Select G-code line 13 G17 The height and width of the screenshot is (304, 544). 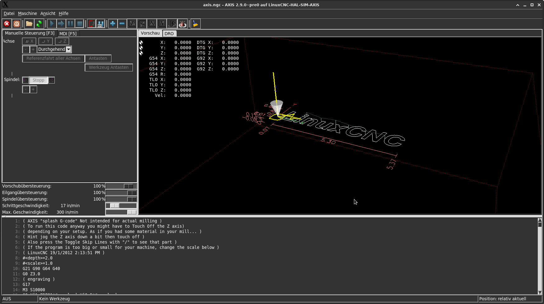coord(26,284)
